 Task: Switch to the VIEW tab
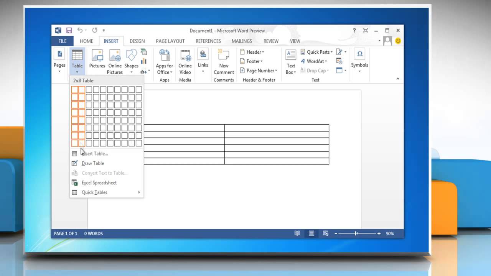(x=295, y=41)
